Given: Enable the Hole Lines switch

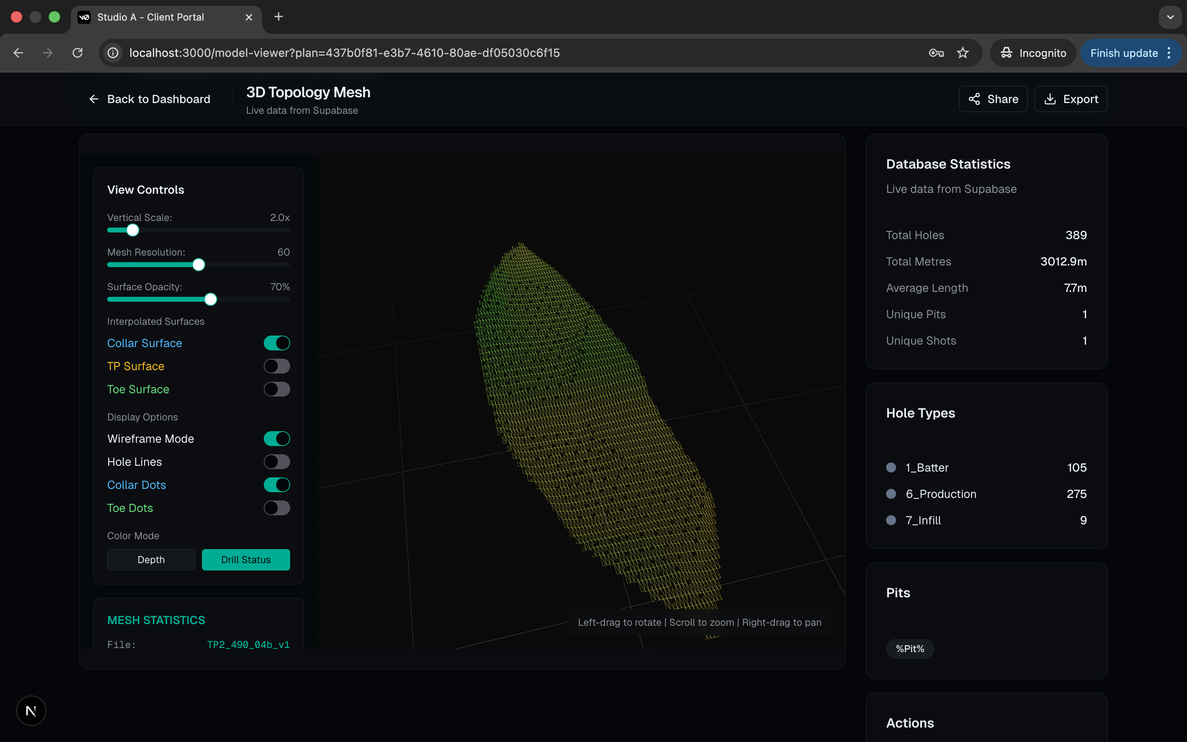Looking at the screenshot, I should 277,462.
